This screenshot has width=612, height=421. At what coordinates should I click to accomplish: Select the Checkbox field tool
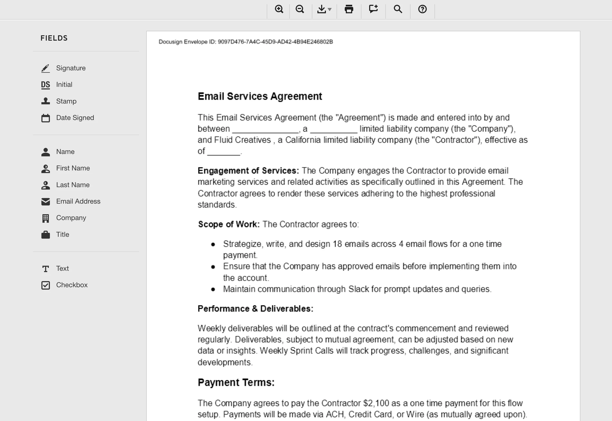[x=72, y=285]
